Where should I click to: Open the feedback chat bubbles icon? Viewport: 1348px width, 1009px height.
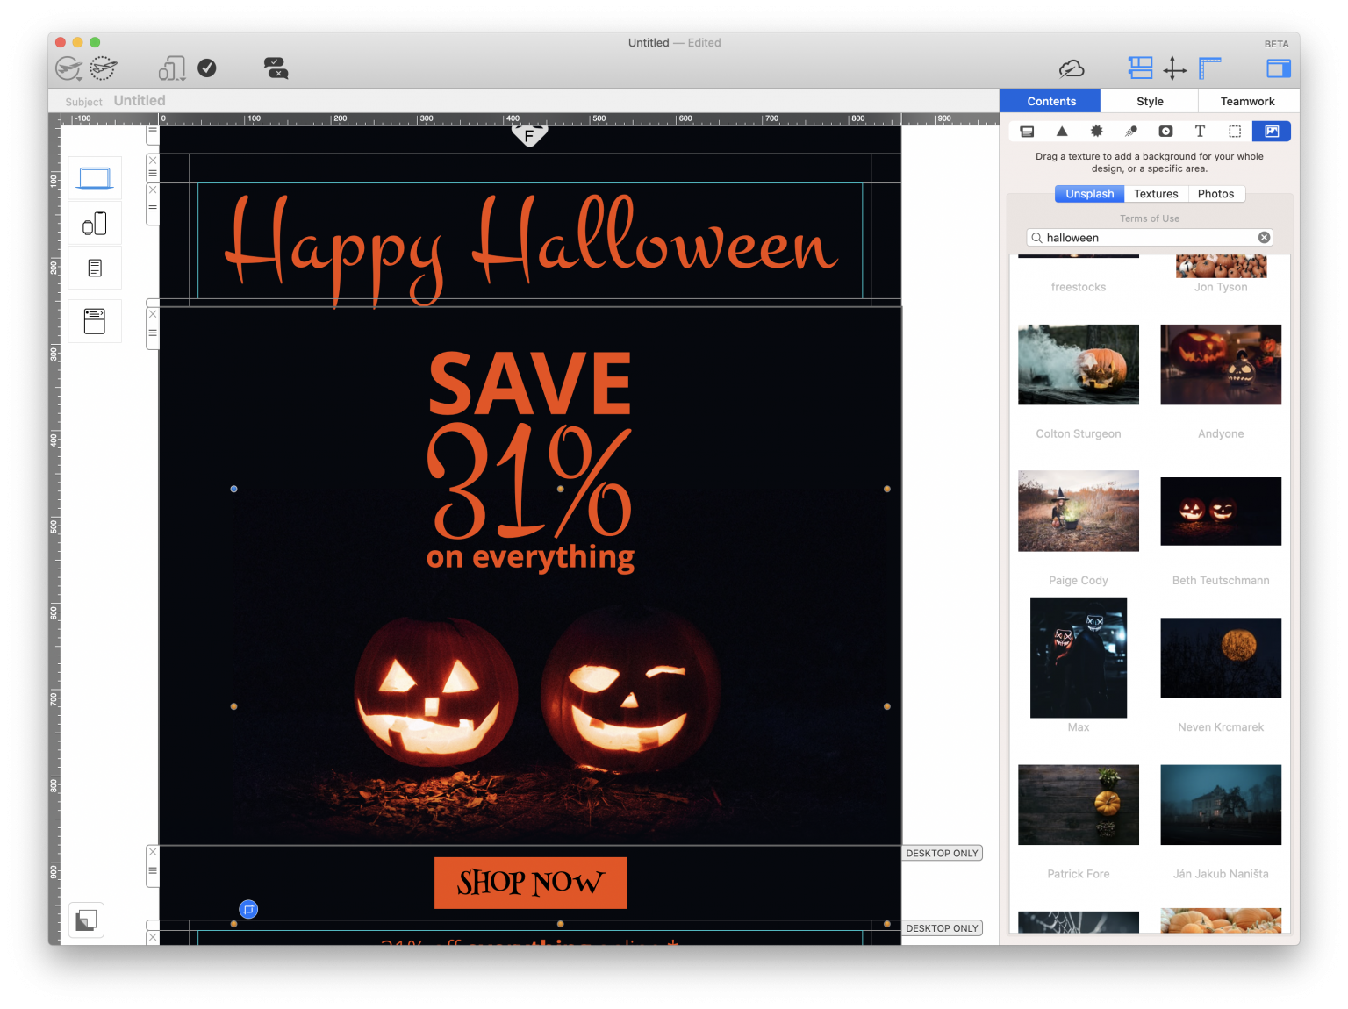275,68
